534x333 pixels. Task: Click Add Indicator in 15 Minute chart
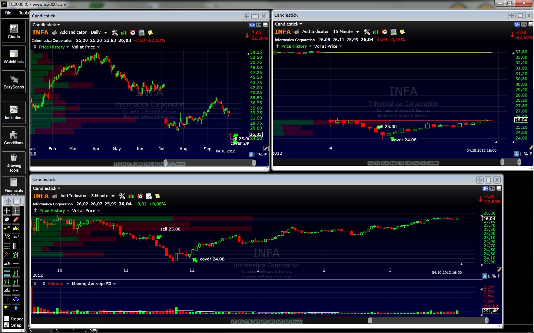pyautogui.click(x=315, y=32)
